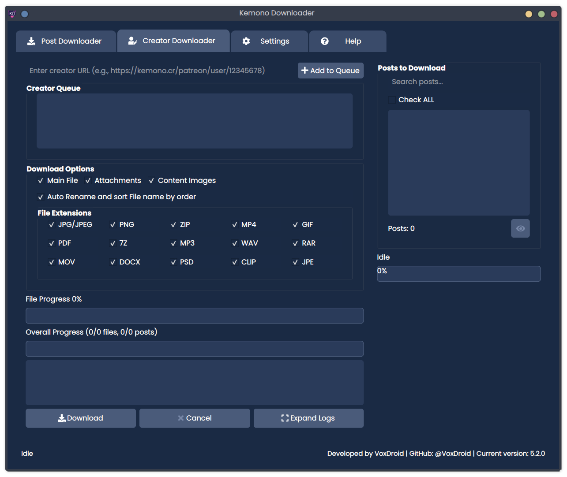Toggle Auto Rename and sort File name option
Screen dimensions: 567x477
pyautogui.click(x=40, y=197)
